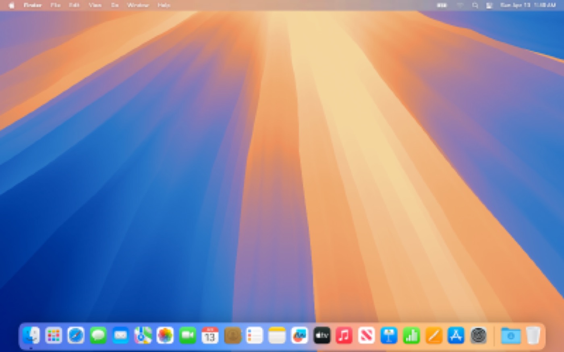
Task: Open Calendar showing 13 in the Dock
Action: click(x=210, y=335)
